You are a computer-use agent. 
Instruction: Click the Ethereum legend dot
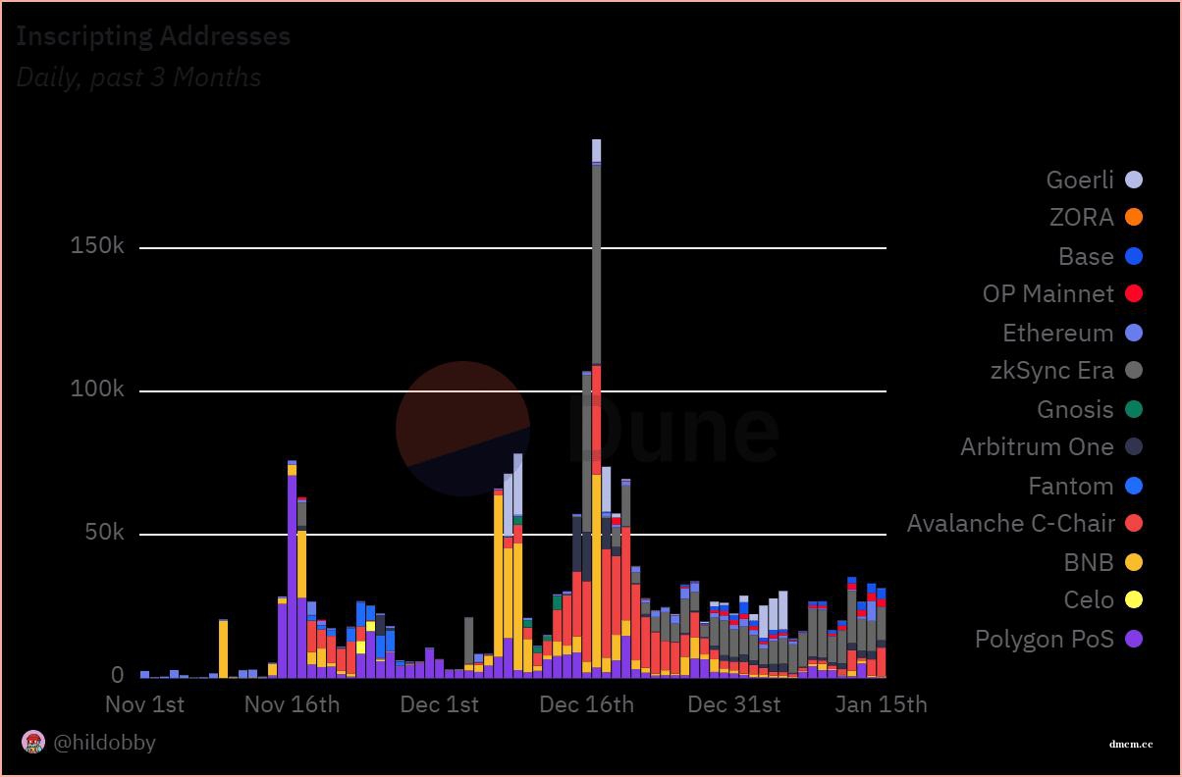point(1134,333)
